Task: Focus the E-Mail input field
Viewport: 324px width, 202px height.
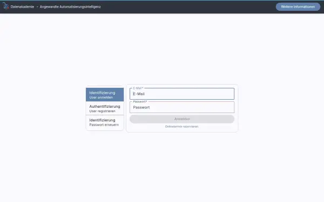Action: [182, 94]
